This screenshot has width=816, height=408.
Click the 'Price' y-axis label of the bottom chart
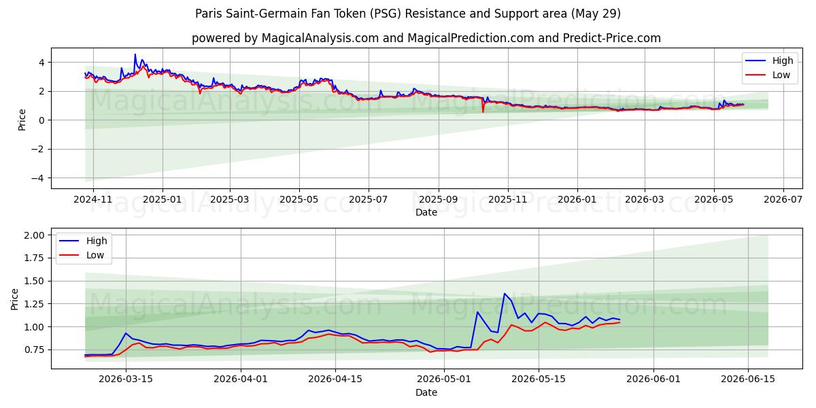[15, 299]
